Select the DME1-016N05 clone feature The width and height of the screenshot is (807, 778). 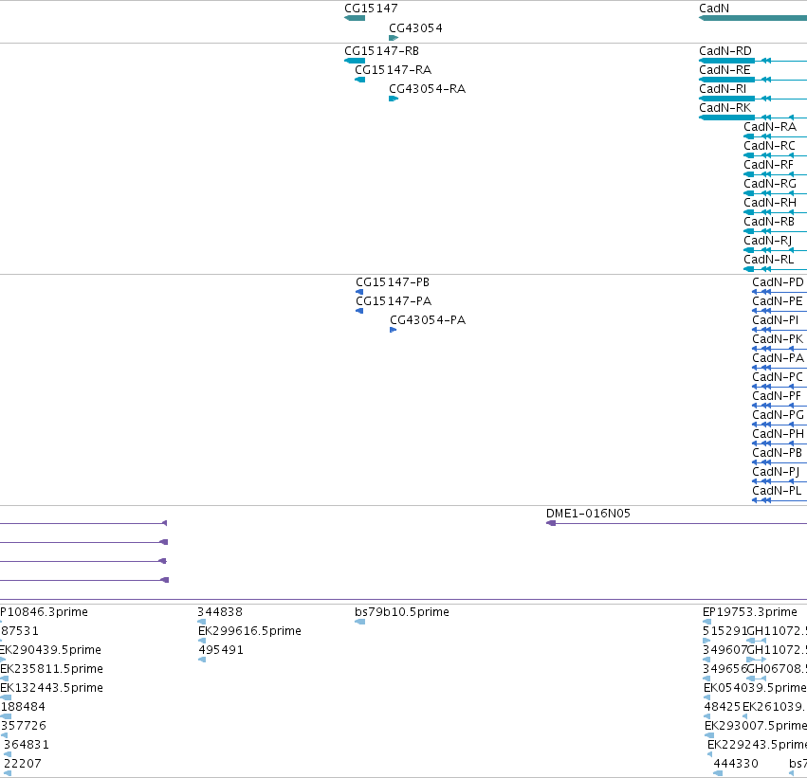coord(676,523)
